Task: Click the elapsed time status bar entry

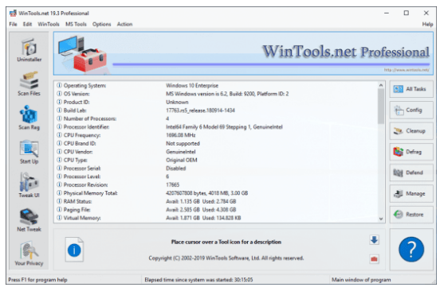Action: click(198, 280)
